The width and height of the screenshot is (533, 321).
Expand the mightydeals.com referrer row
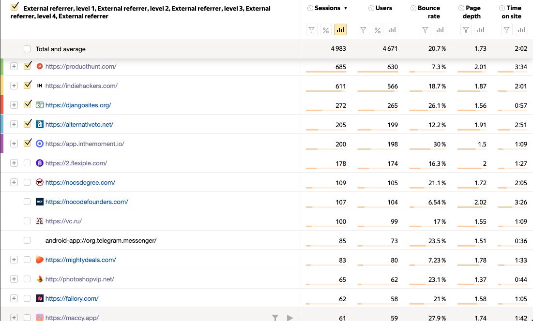click(x=14, y=260)
